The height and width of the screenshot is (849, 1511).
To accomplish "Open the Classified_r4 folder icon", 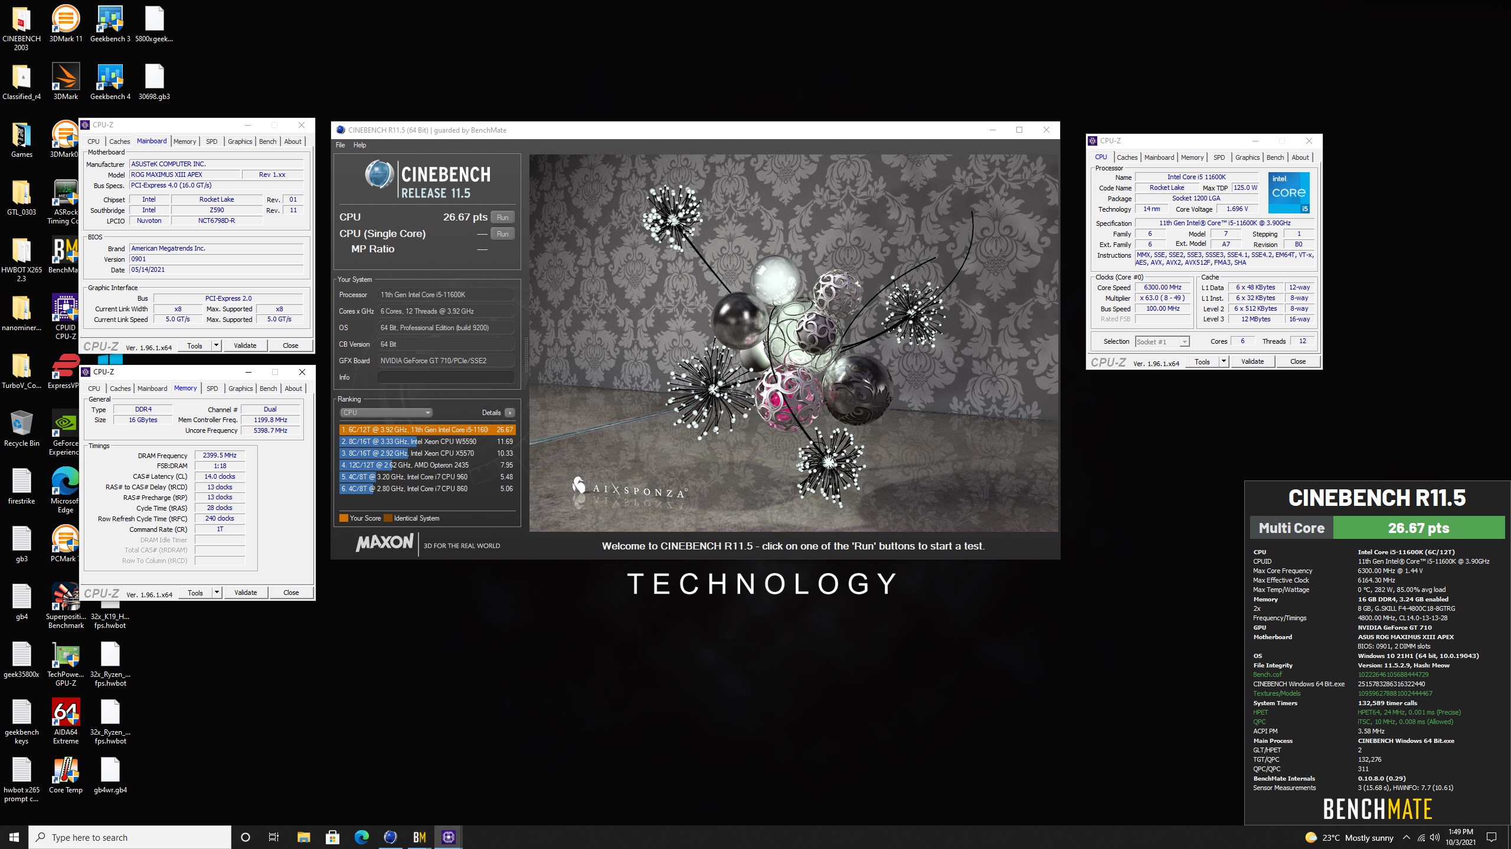I will (21, 81).
